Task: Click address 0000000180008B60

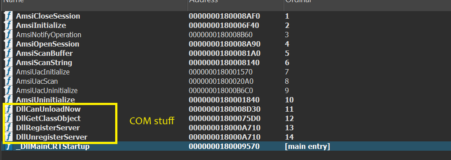Action: (x=221, y=35)
